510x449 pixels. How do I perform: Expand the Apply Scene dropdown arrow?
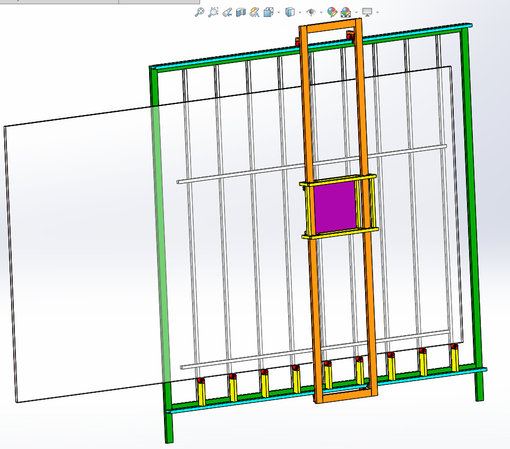[357, 13]
